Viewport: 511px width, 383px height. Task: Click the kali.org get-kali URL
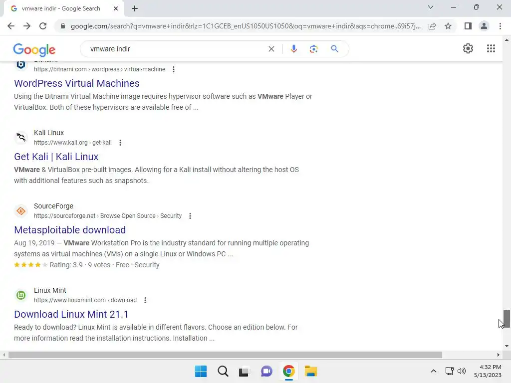pyautogui.click(x=73, y=143)
